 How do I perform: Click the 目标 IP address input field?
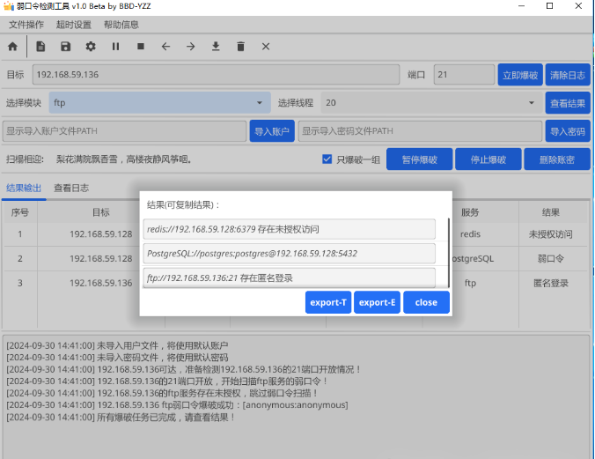pyautogui.click(x=216, y=75)
